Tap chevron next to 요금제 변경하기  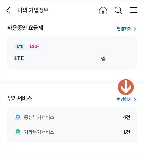(135, 29)
